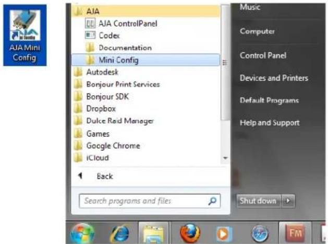Open Music from Start menu
328x244 pixels.
point(250,7)
